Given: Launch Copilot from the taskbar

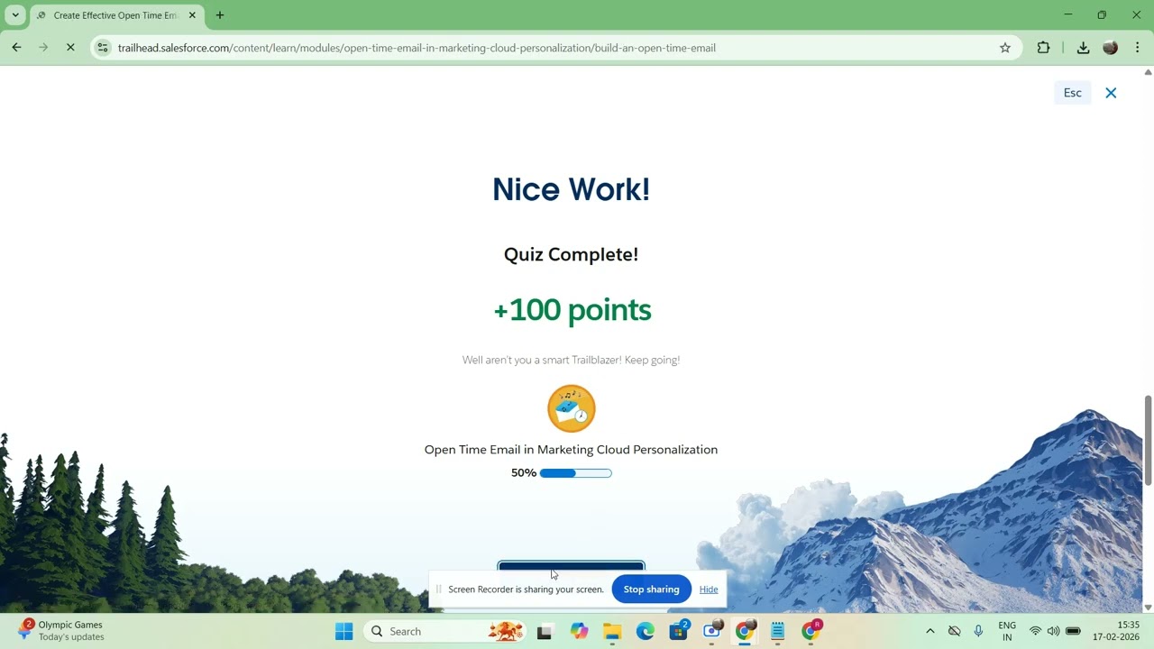Looking at the screenshot, I should coord(579,632).
